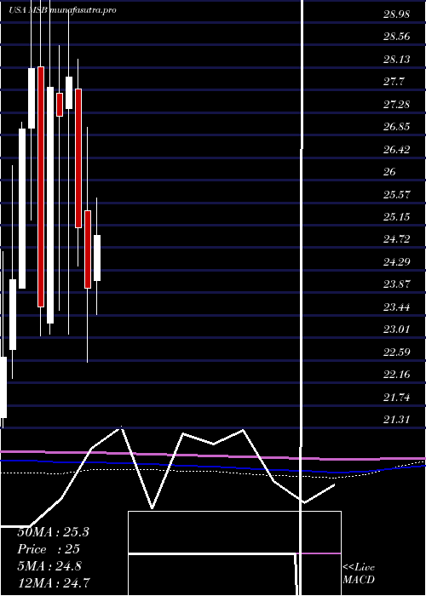
Task: Click the 23.87 price axis label
Action: 396,284
